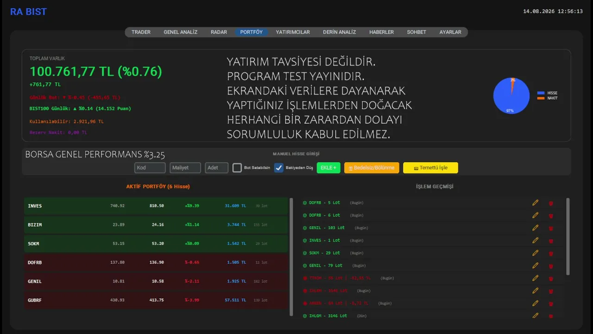This screenshot has height=334, width=593.
Task: Edit the GENIL - 79 Lot transaction
Action: (x=535, y=265)
